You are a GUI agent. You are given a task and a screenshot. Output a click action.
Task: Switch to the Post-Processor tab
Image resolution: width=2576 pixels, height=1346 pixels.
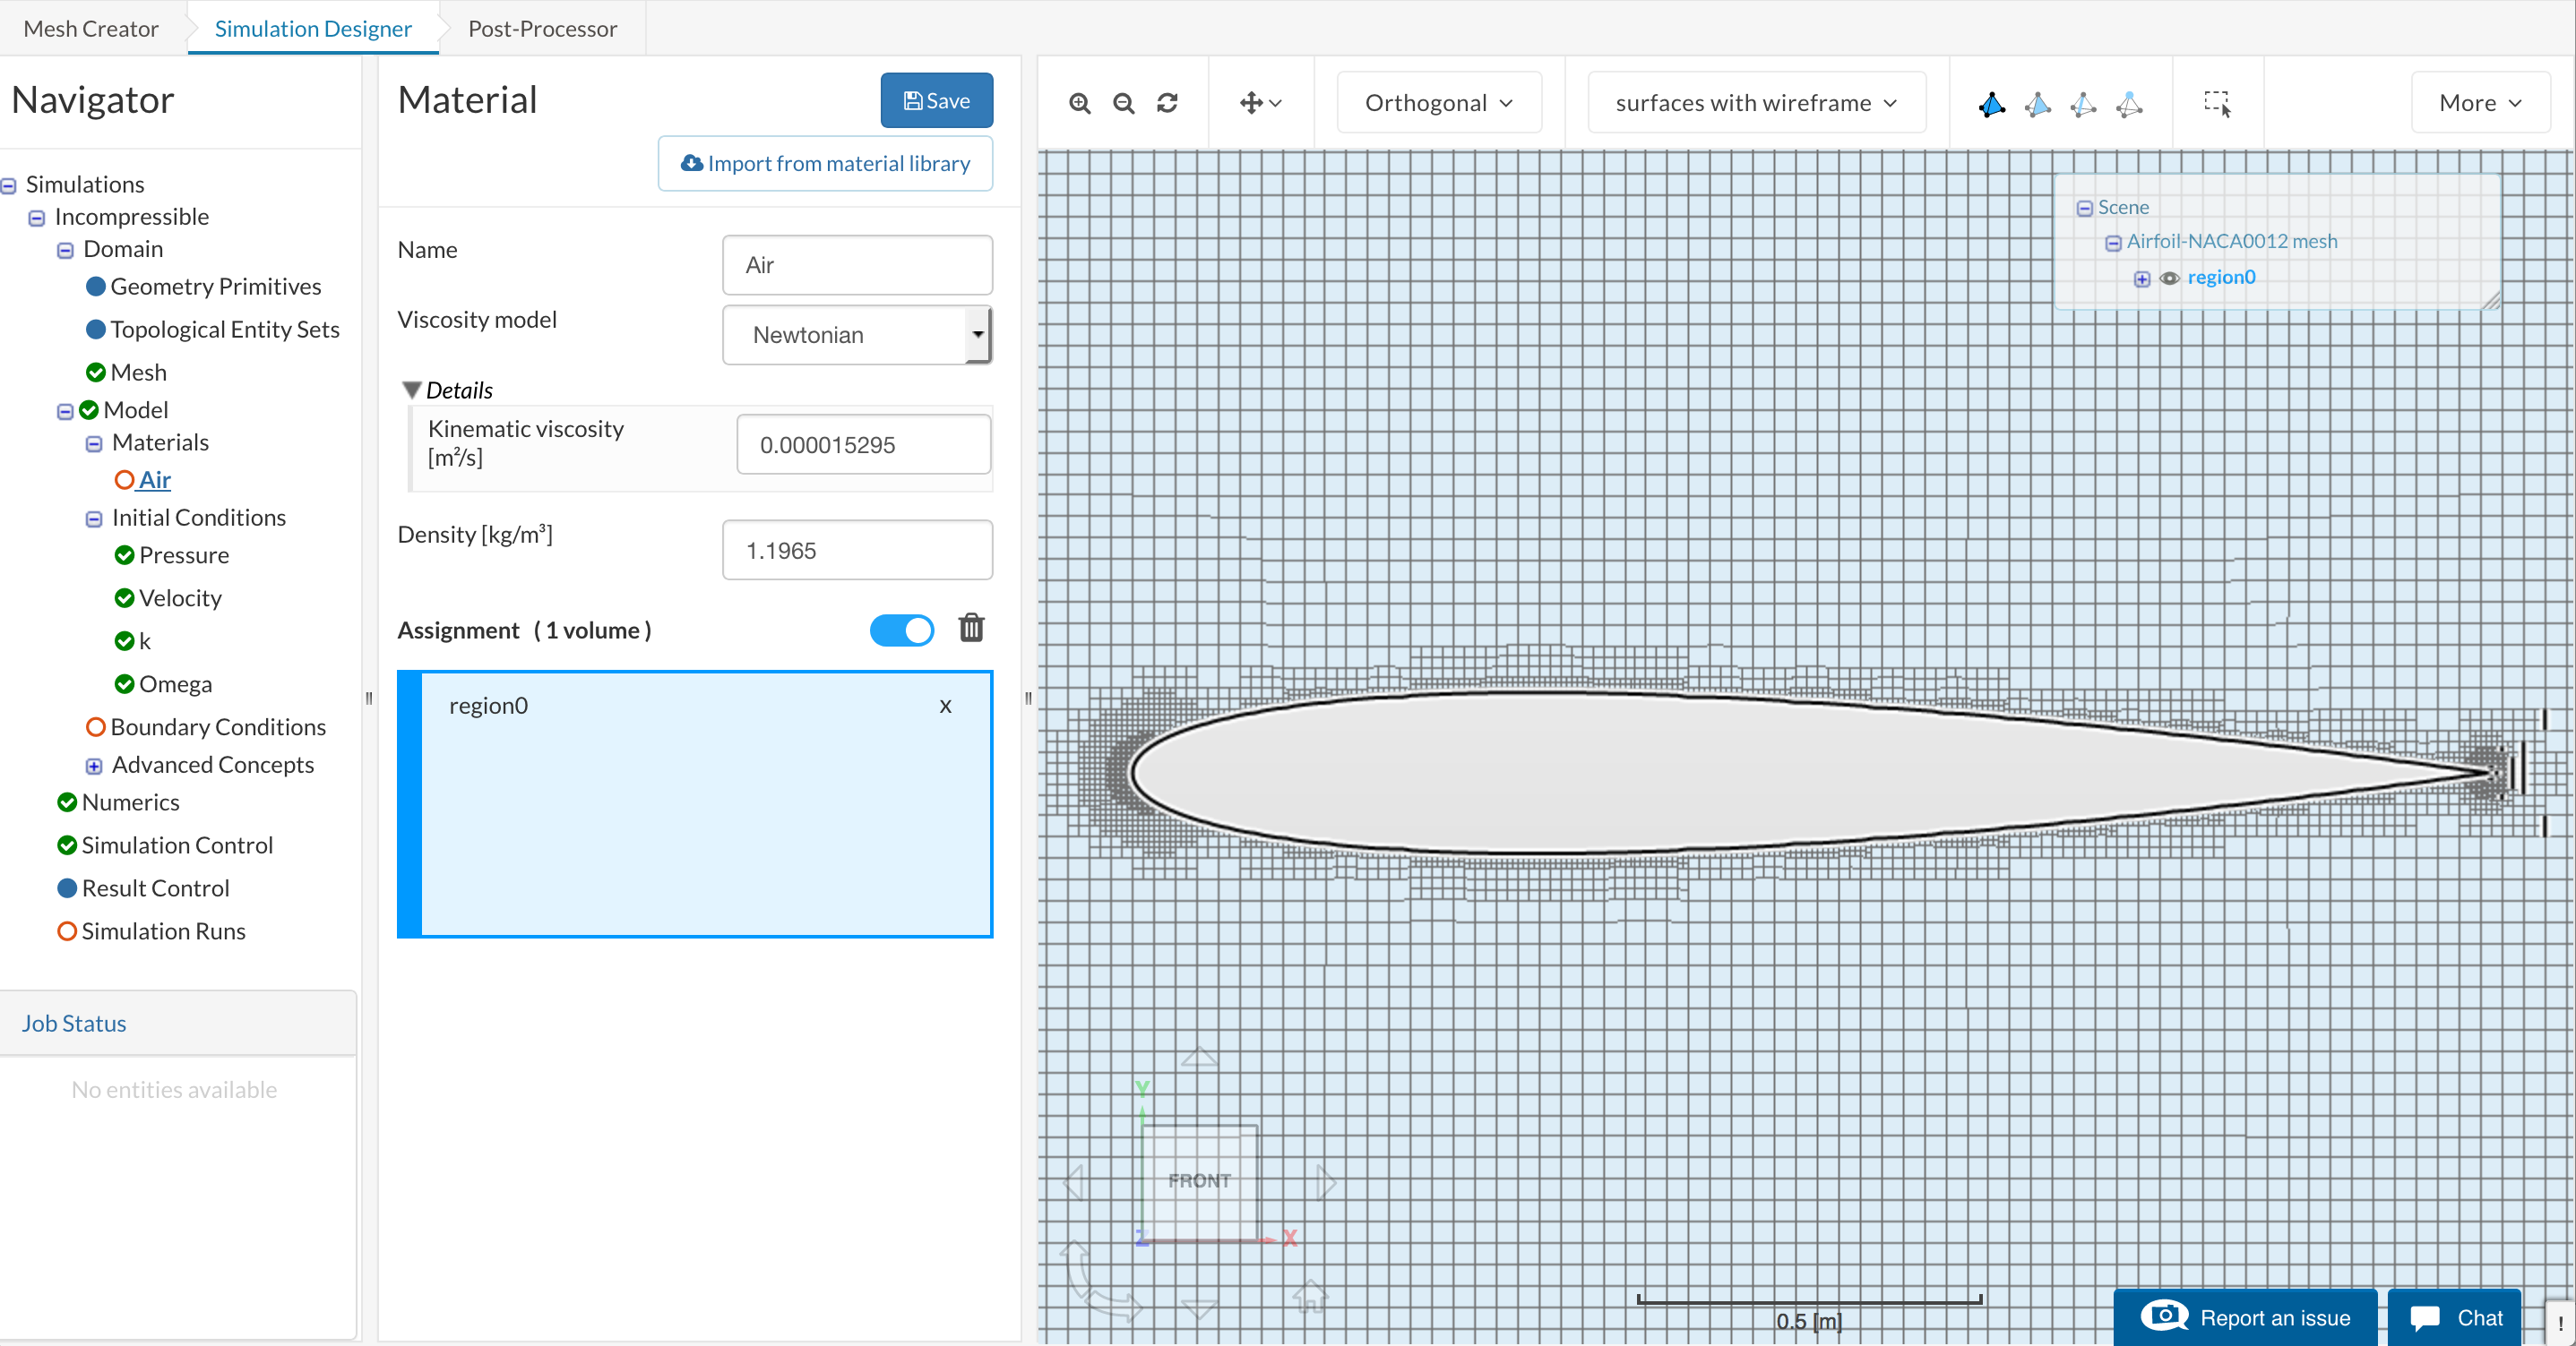pyautogui.click(x=542, y=28)
